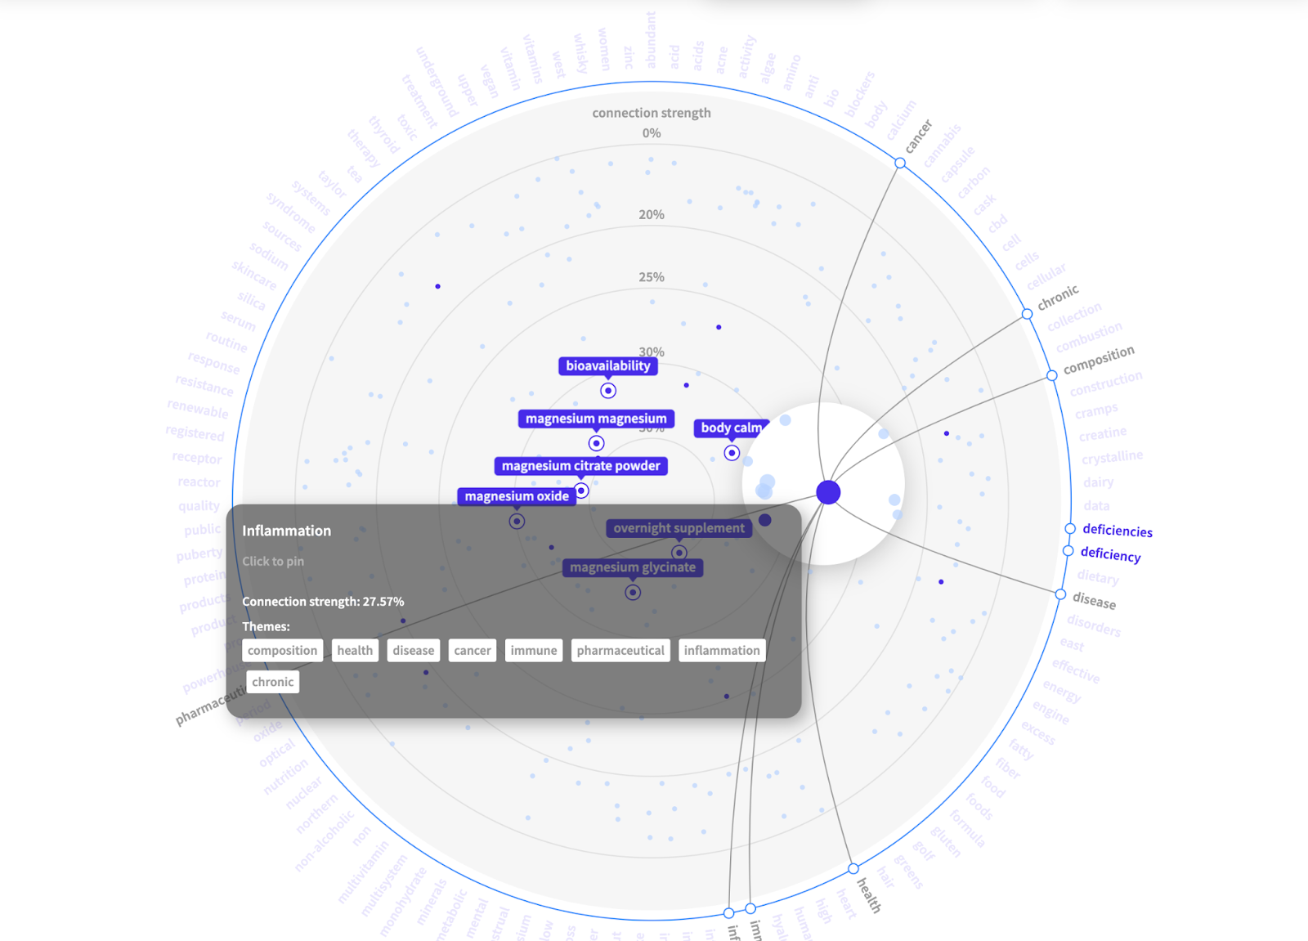Click the effective theme label
The width and height of the screenshot is (1308, 941).
pos(1076,670)
